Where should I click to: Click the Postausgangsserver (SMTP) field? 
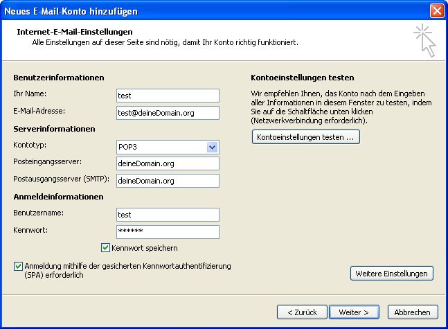(168, 181)
